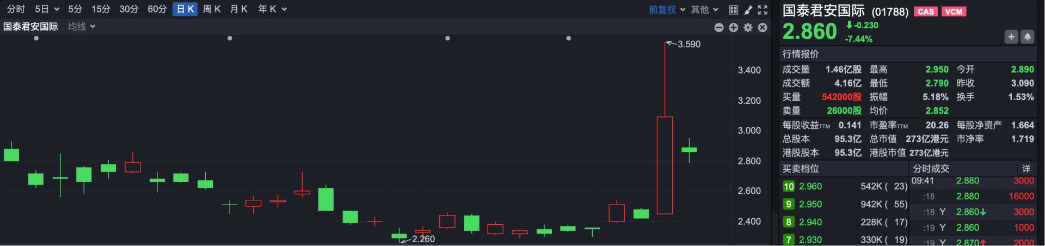Screen dimensions: 1045x246
Task: Open the 5日 period dropdown
Action: (x=47, y=9)
